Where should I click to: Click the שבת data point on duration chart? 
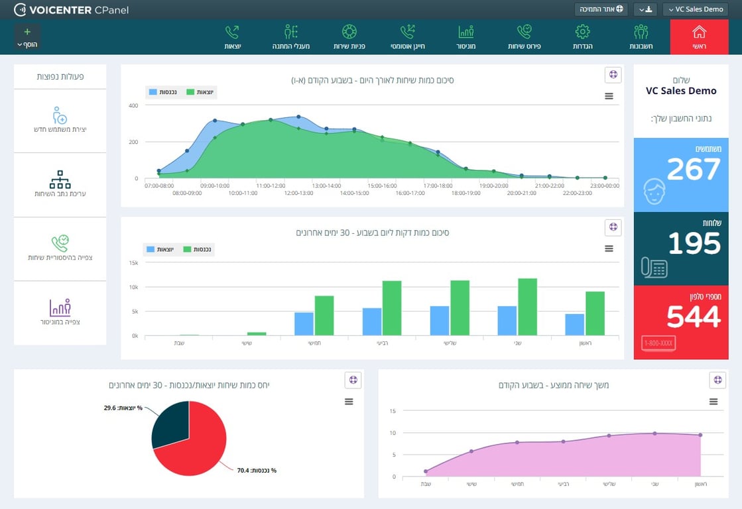point(426,471)
